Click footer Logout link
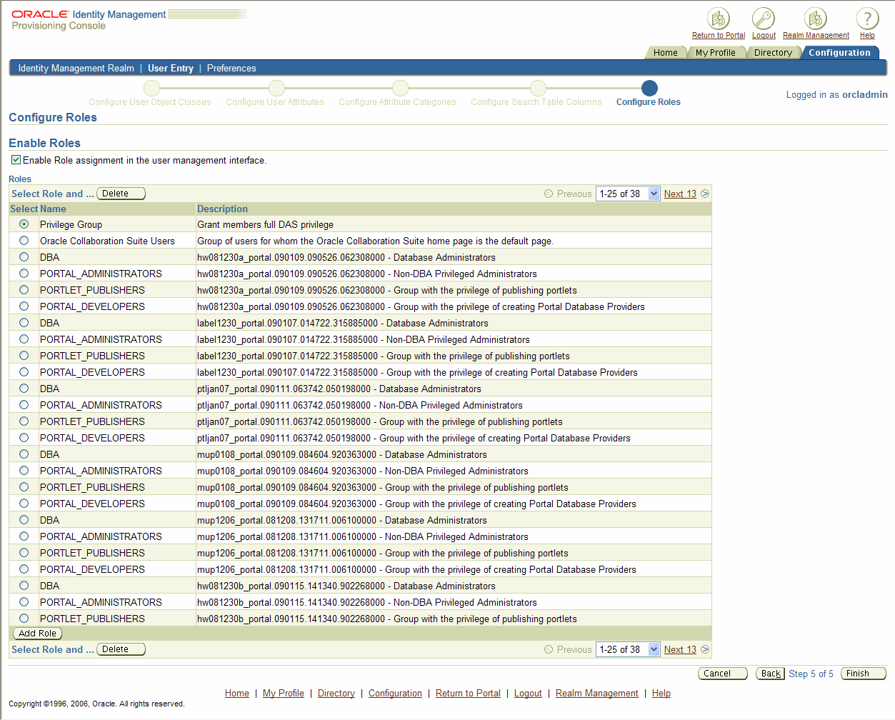This screenshot has height=720, width=895. point(528,693)
